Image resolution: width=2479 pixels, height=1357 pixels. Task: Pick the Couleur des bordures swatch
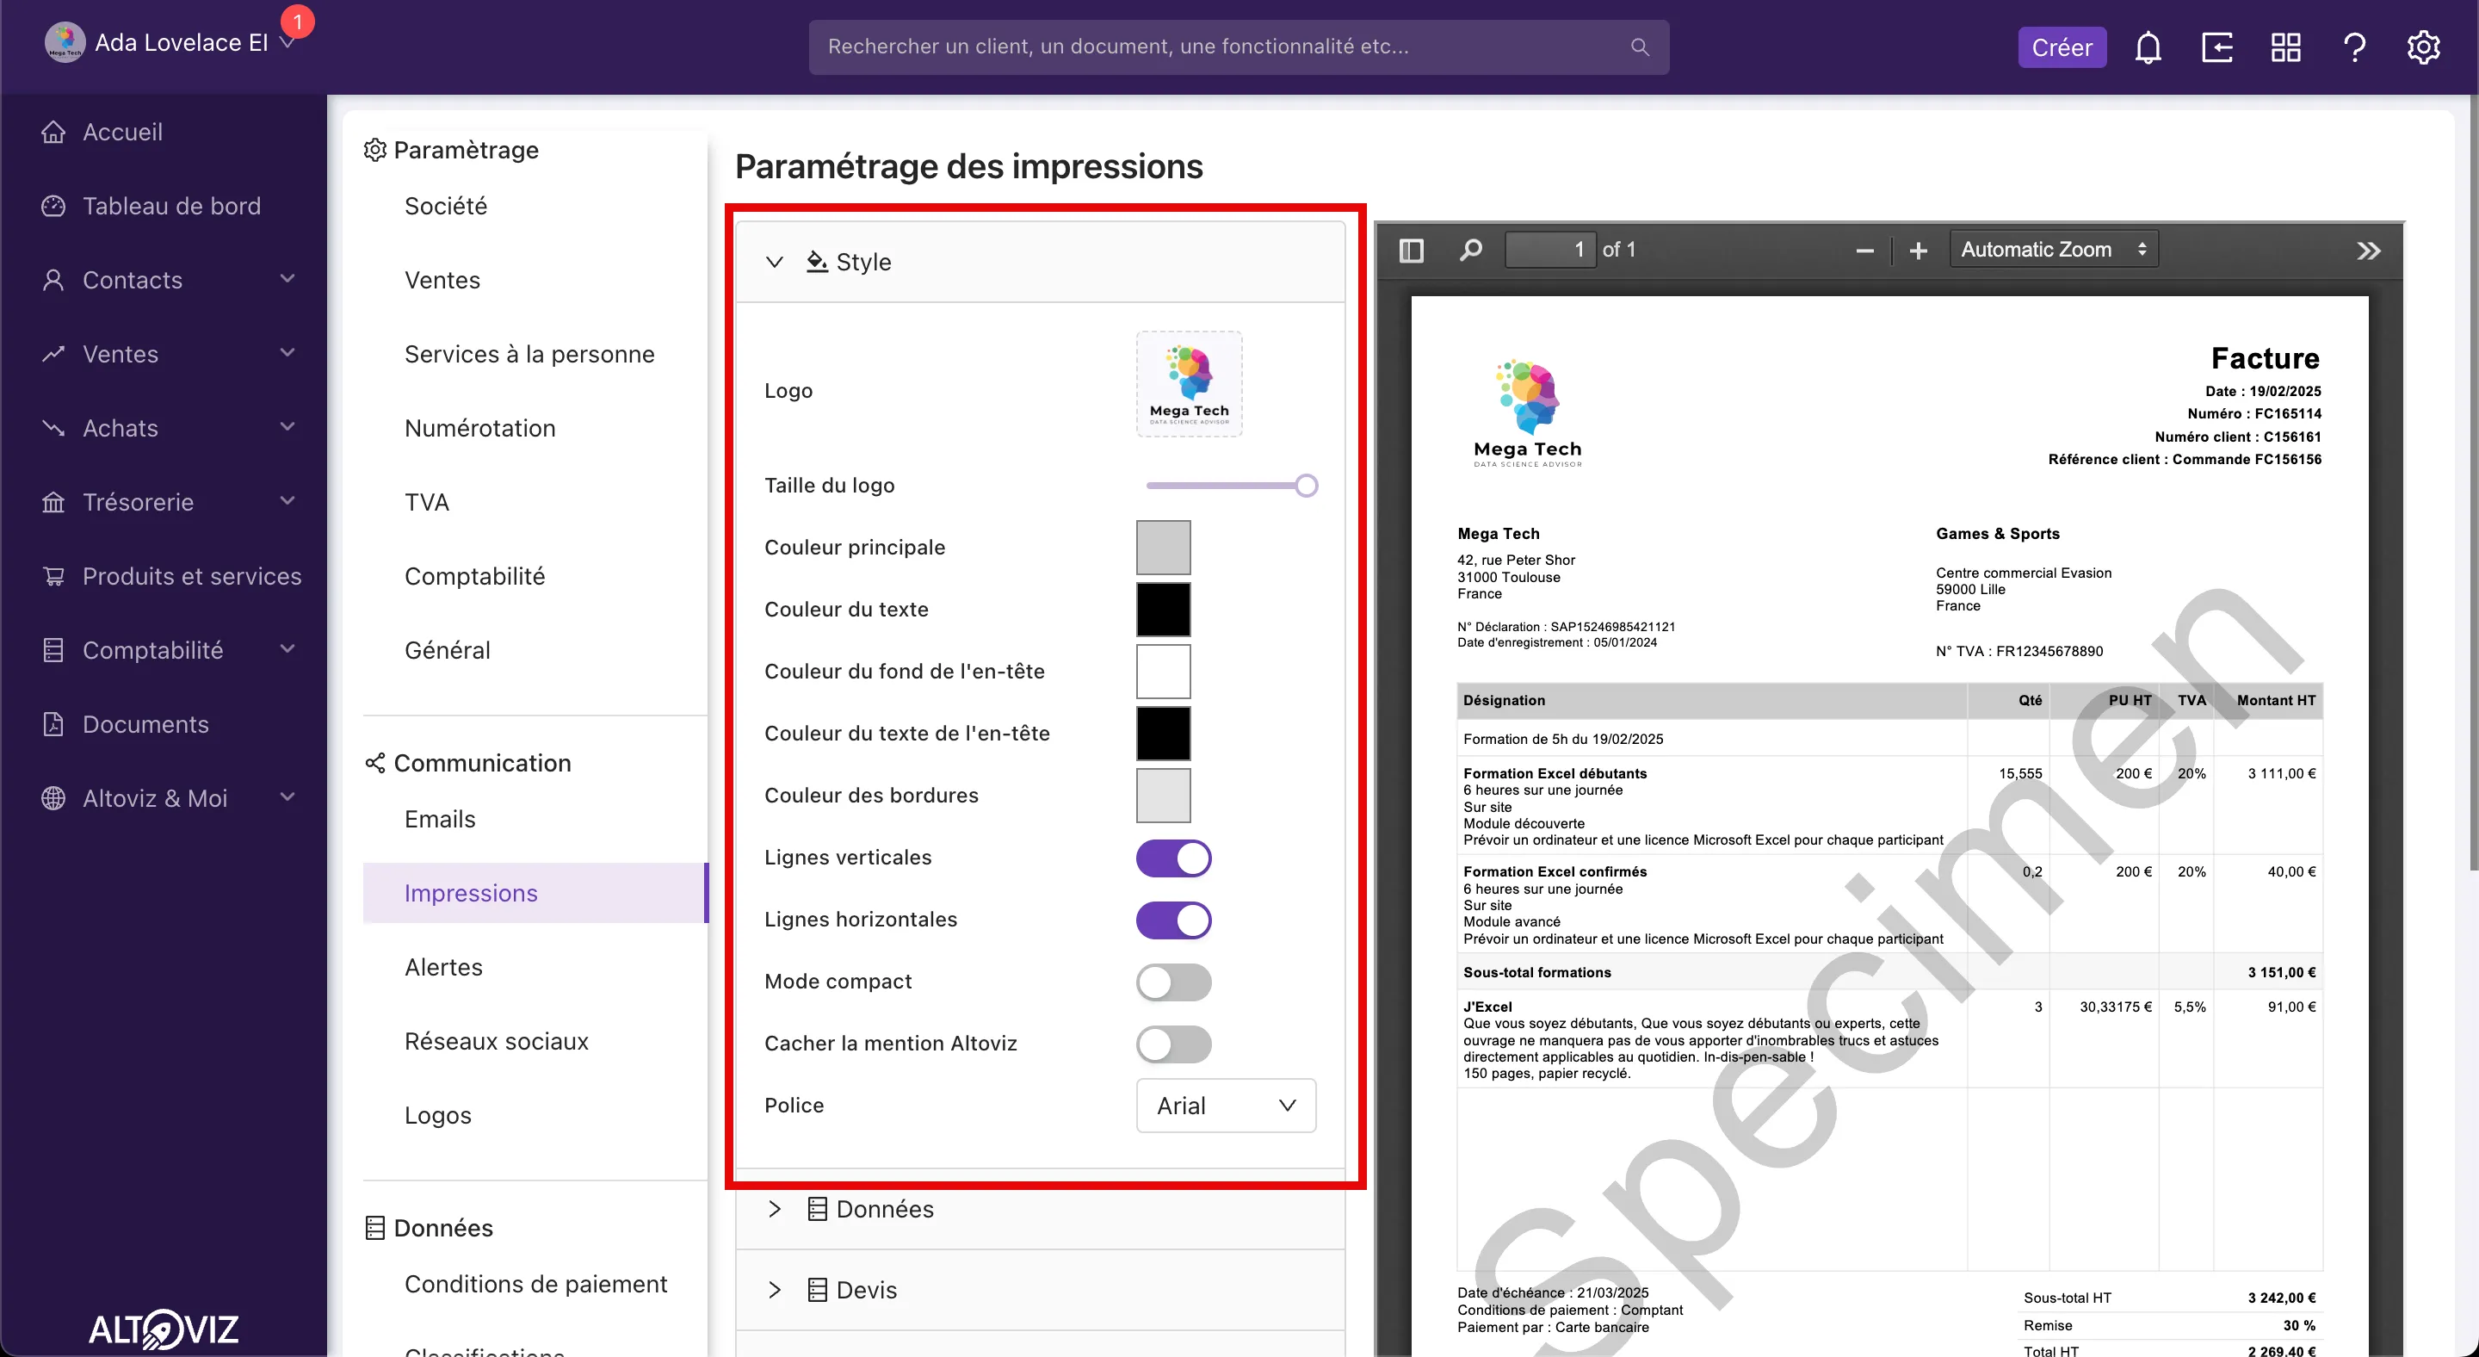(x=1164, y=796)
